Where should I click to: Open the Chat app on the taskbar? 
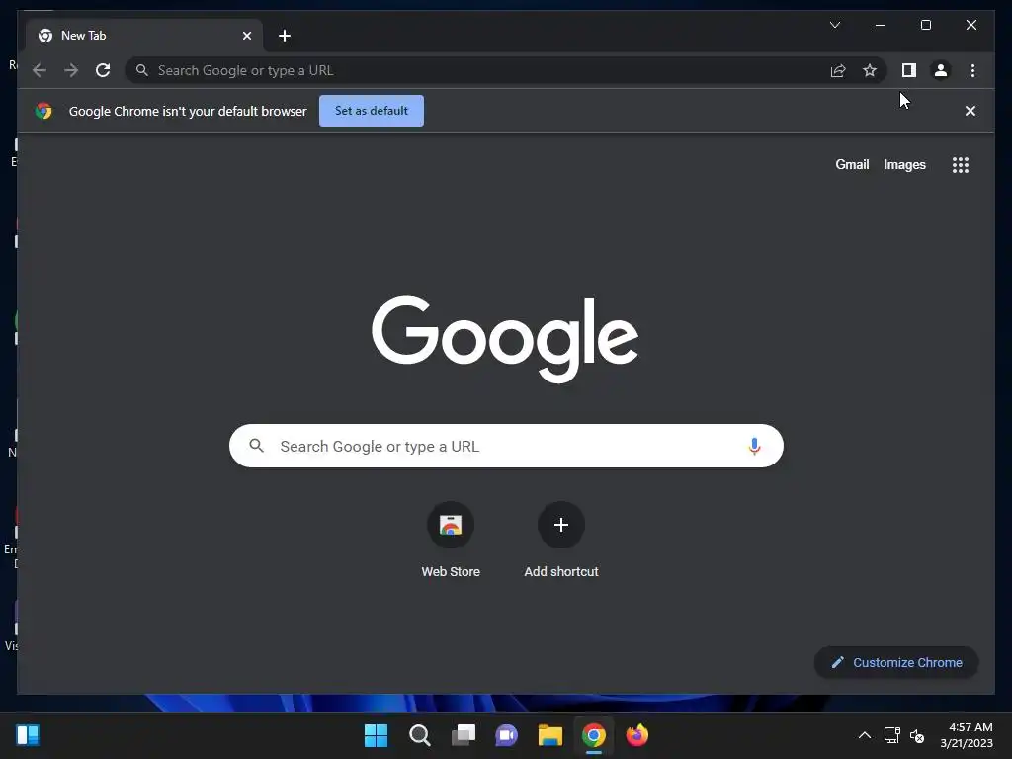click(507, 735)
